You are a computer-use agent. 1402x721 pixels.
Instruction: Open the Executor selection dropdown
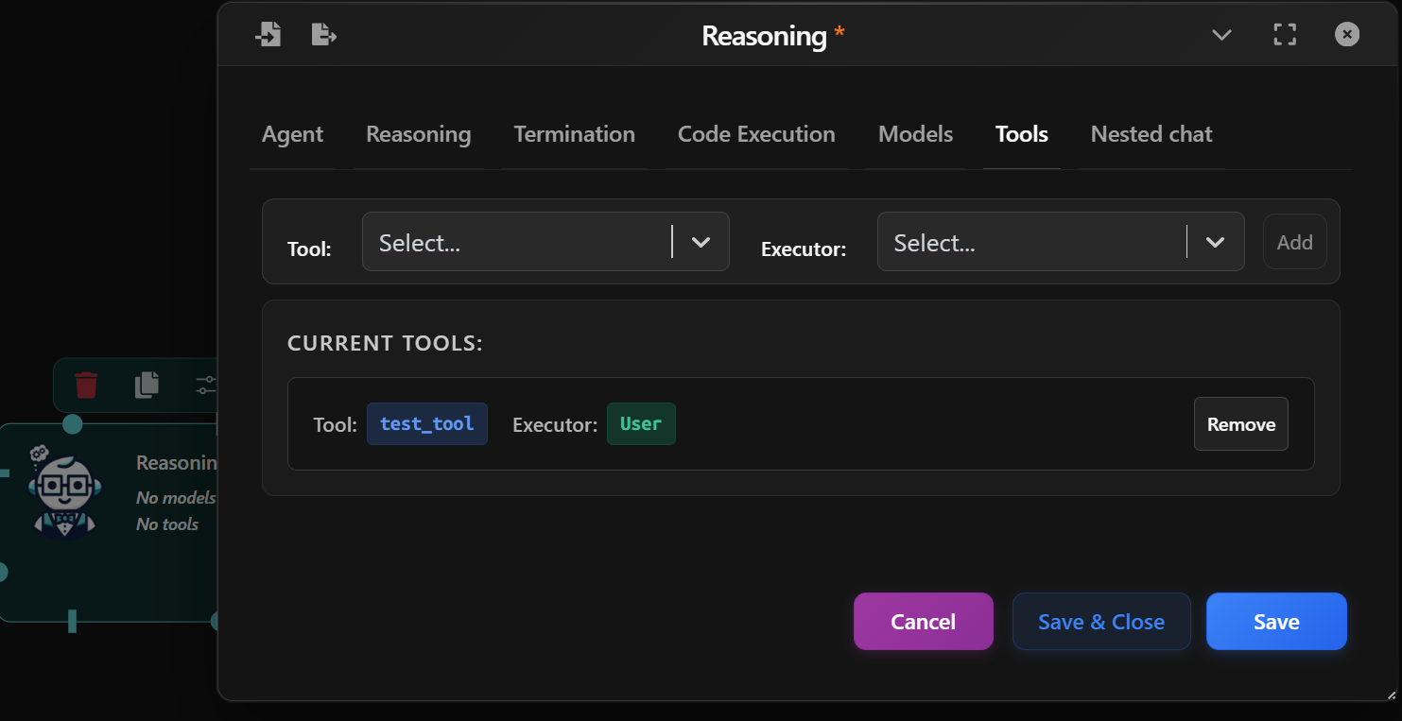(x=1061, y=241)
